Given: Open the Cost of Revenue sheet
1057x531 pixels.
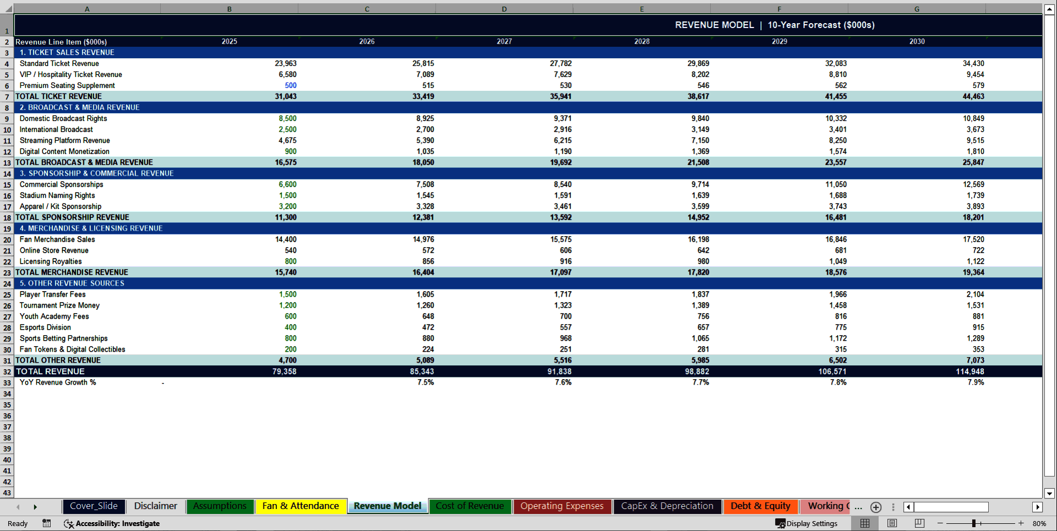Looking at the screenshot, I should 470,506.
